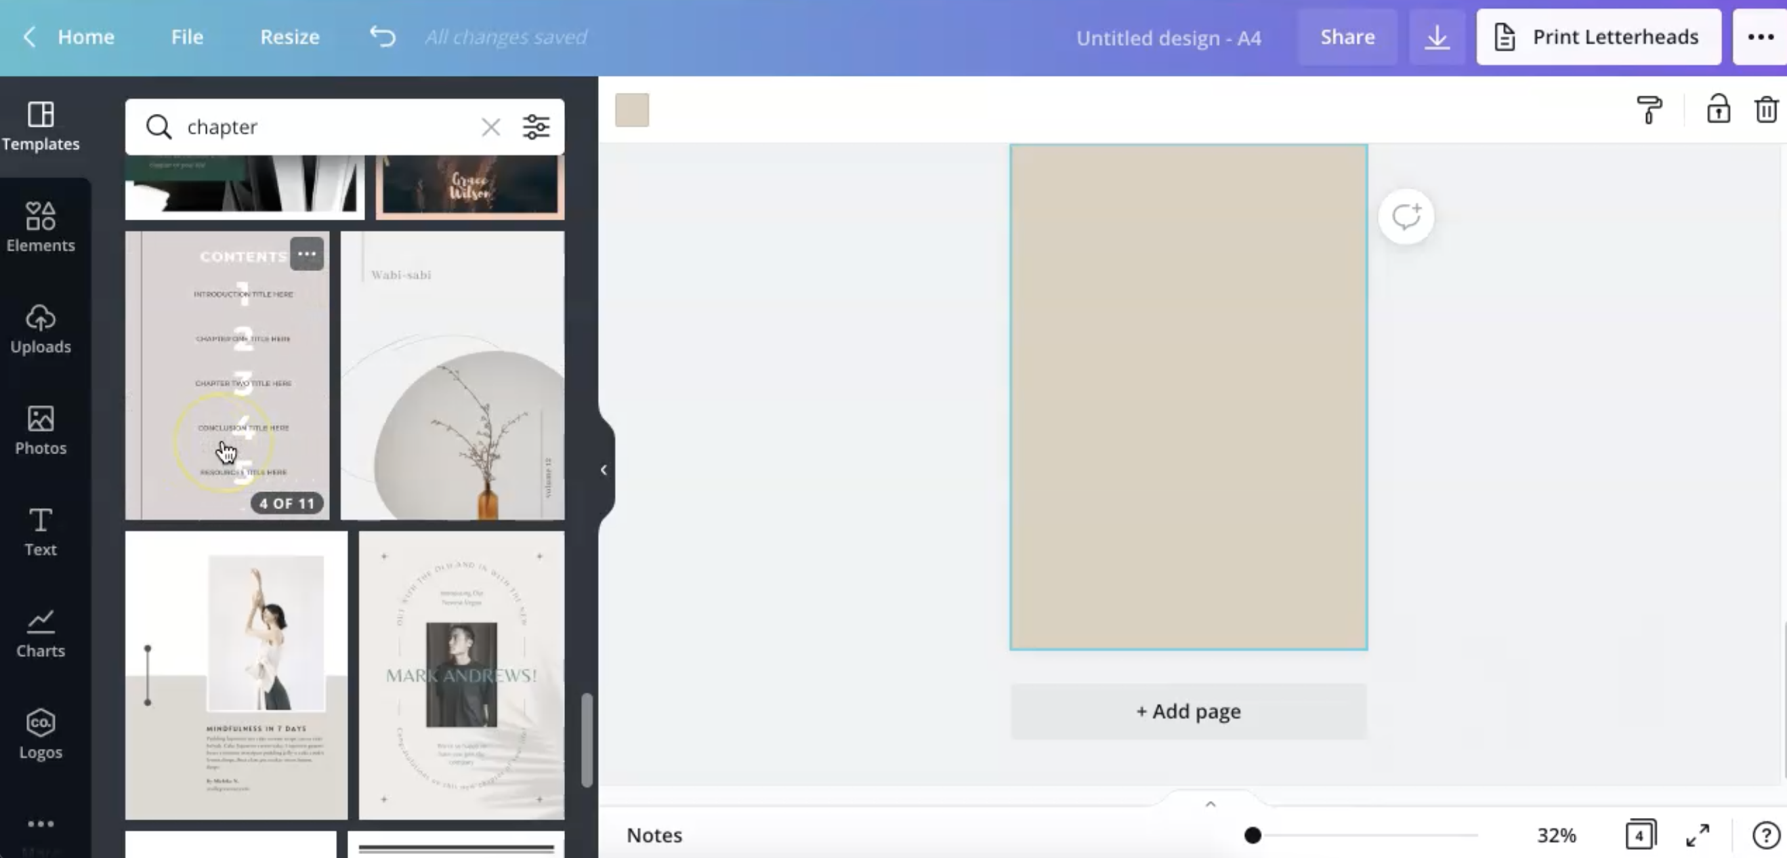Open the help question mark
This screenshot has height=858, width=1787.
(x=1765, y=835)
